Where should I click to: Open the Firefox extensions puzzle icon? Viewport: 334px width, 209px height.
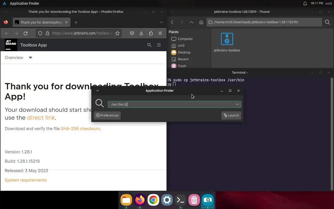point(151,33)
